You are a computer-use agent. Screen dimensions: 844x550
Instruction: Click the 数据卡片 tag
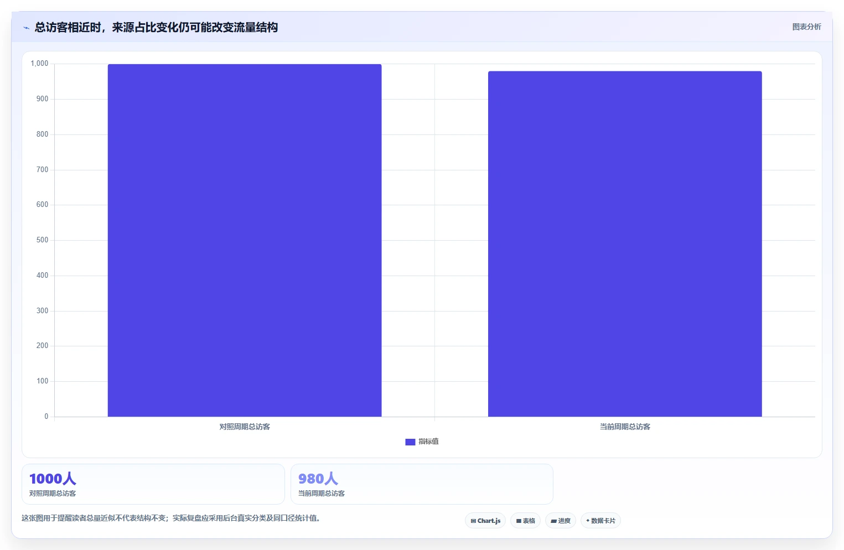click(x=600, y=521)
